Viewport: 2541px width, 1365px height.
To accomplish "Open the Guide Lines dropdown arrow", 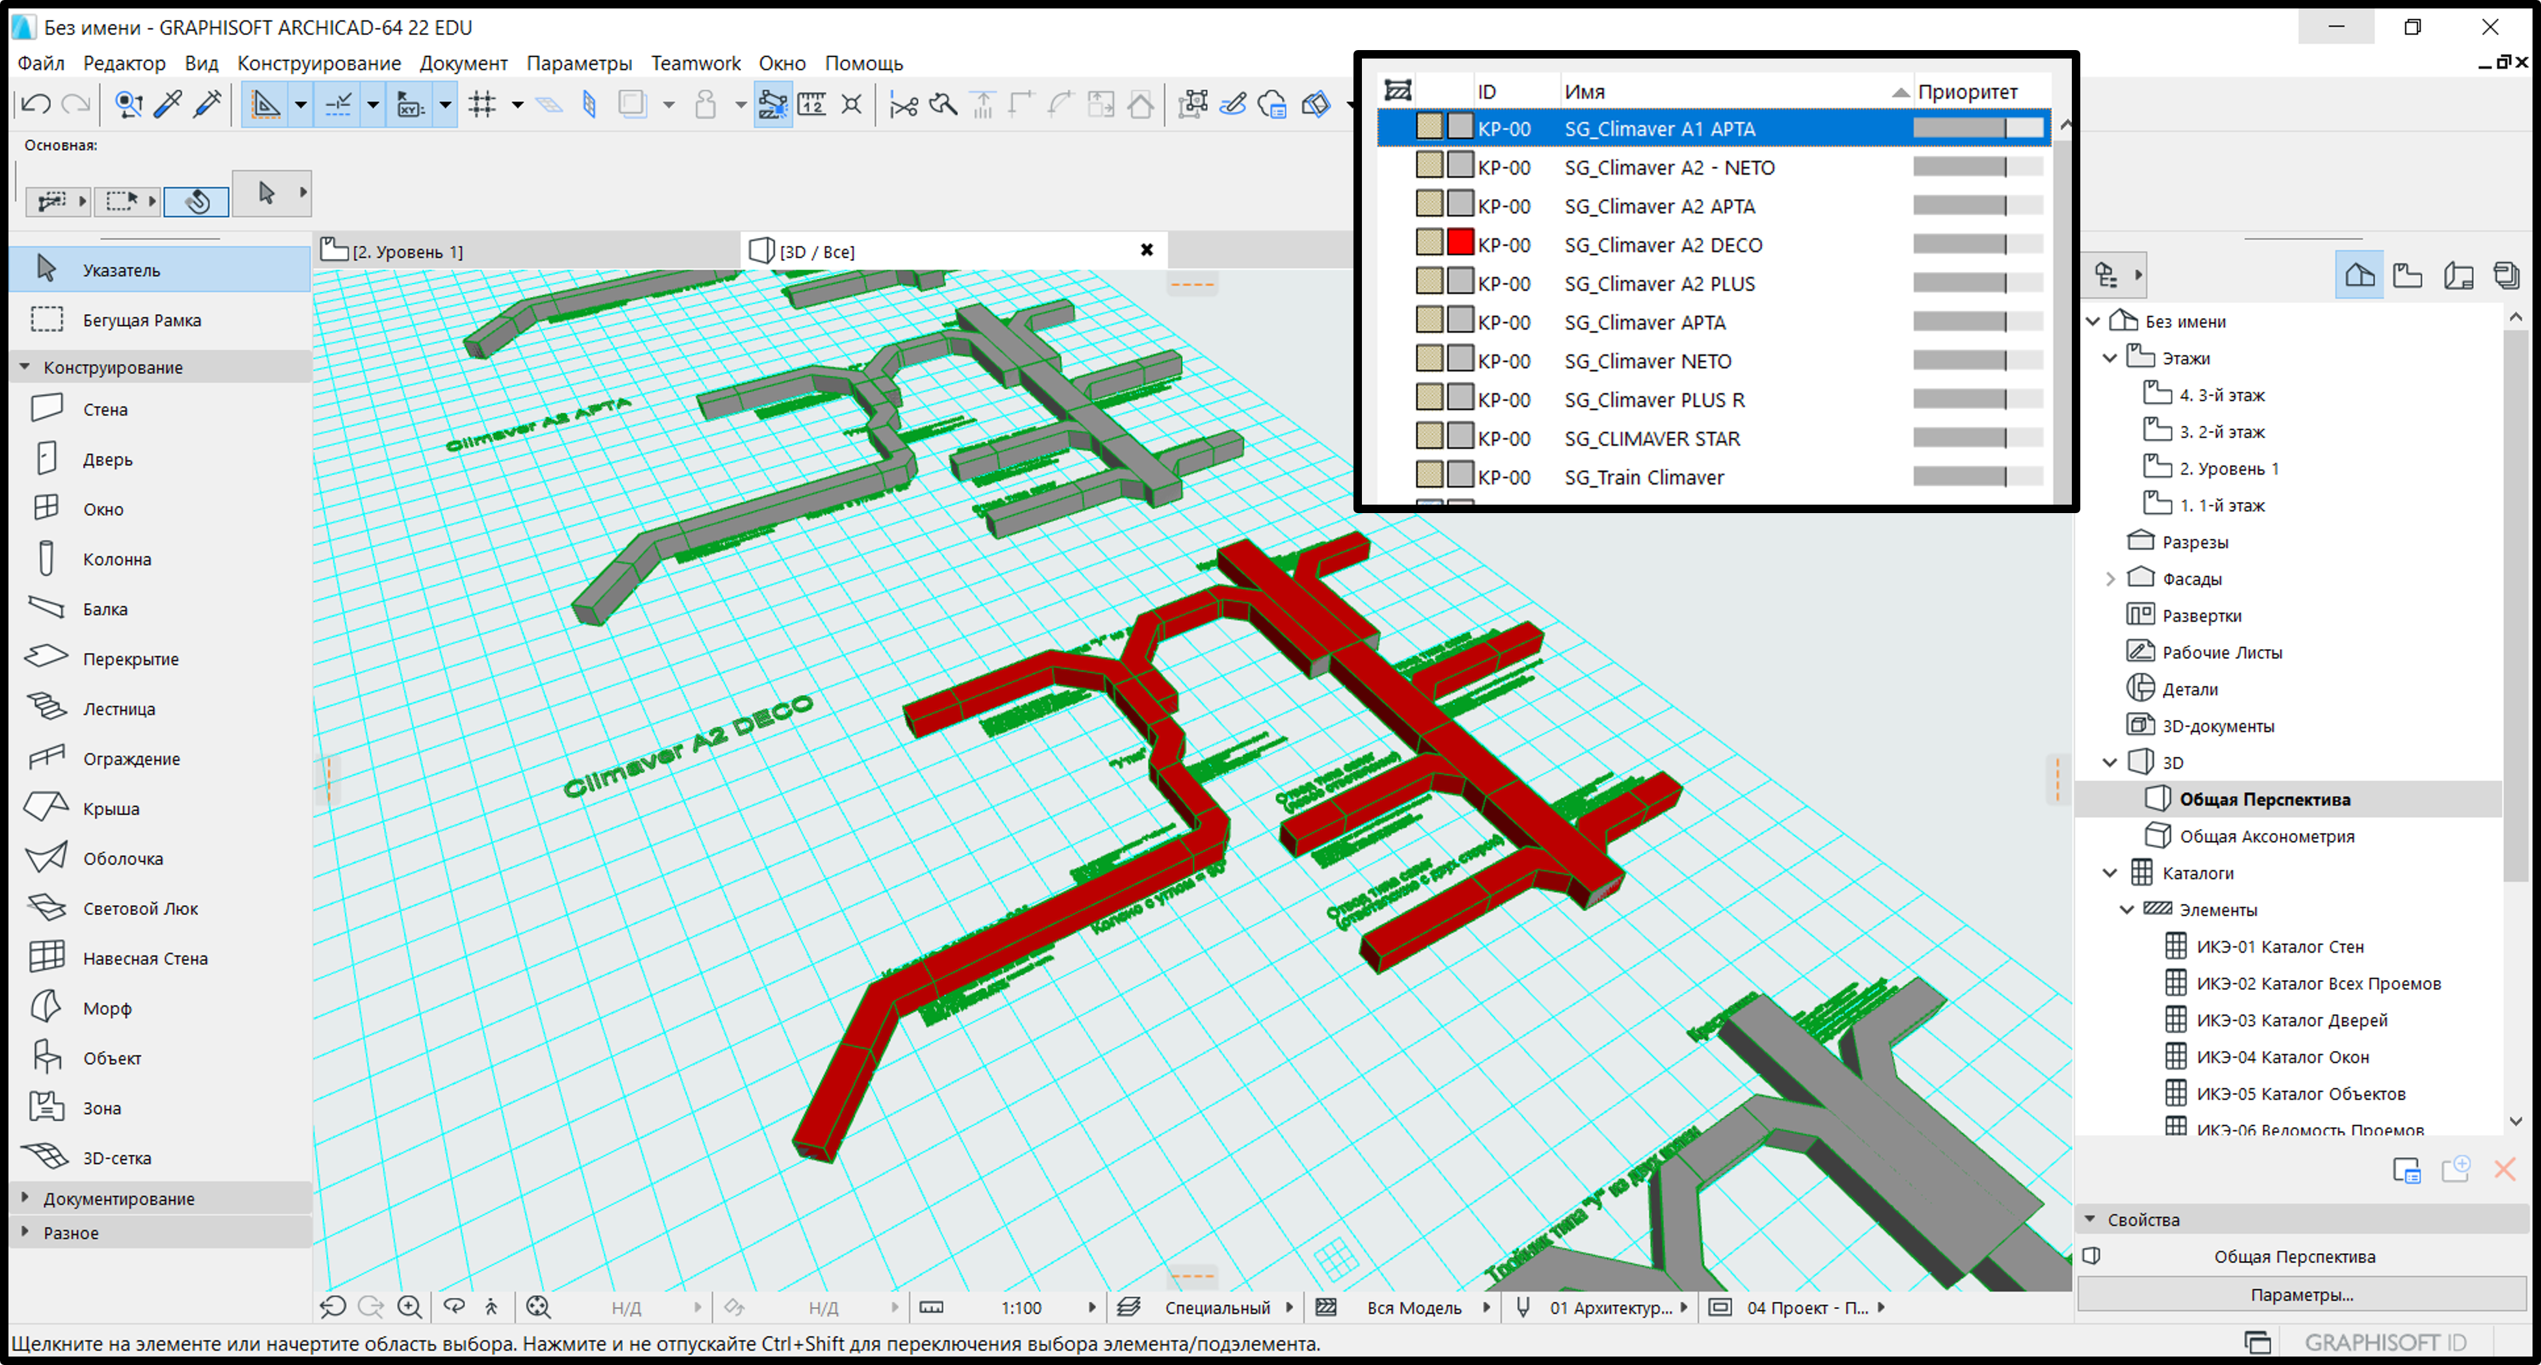I will tap(301, 105).
